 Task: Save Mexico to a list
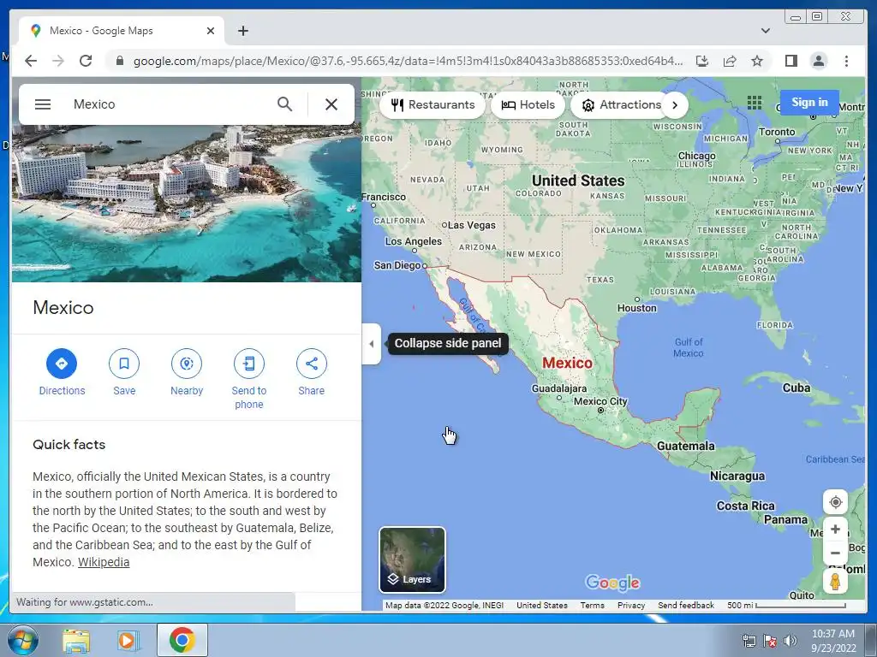(x=124, y=372)
